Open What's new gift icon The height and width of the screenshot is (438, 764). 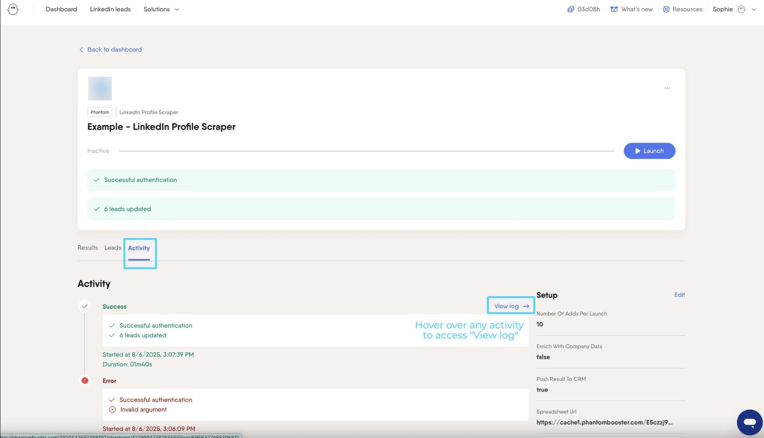(x=614, y=9)
